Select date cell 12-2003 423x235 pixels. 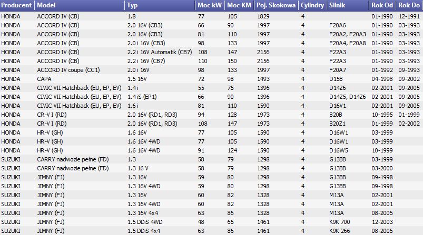(x=382, y=222)
